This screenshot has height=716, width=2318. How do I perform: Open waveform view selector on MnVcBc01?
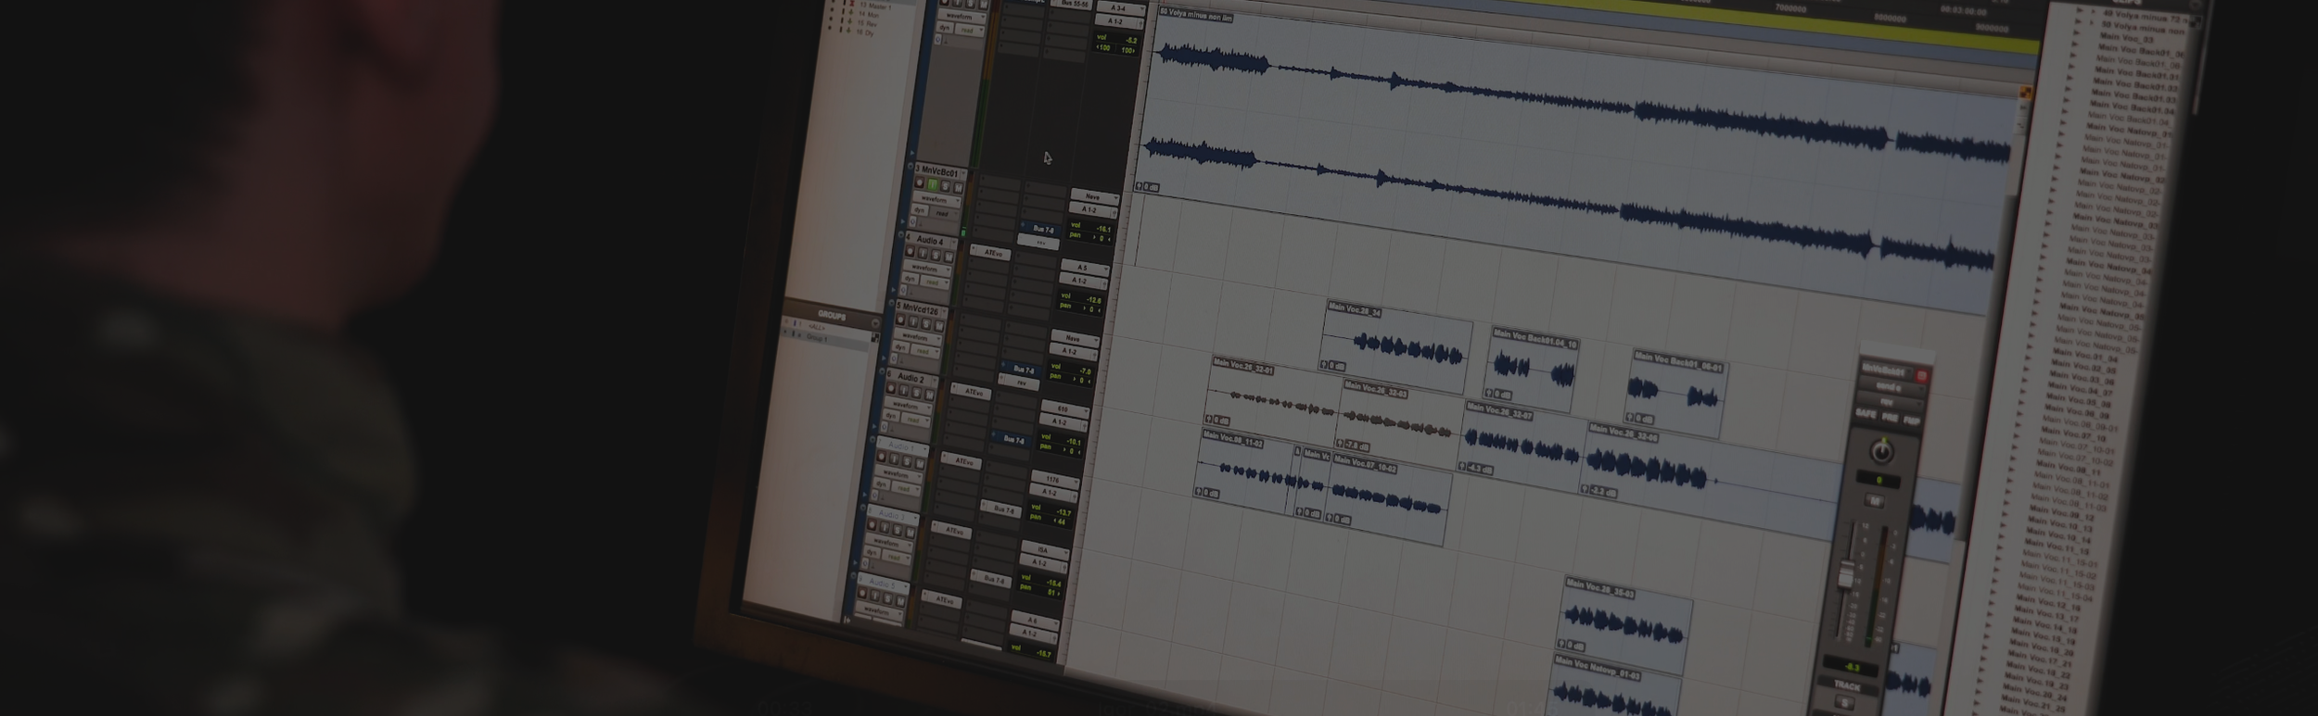click(937, 200)
